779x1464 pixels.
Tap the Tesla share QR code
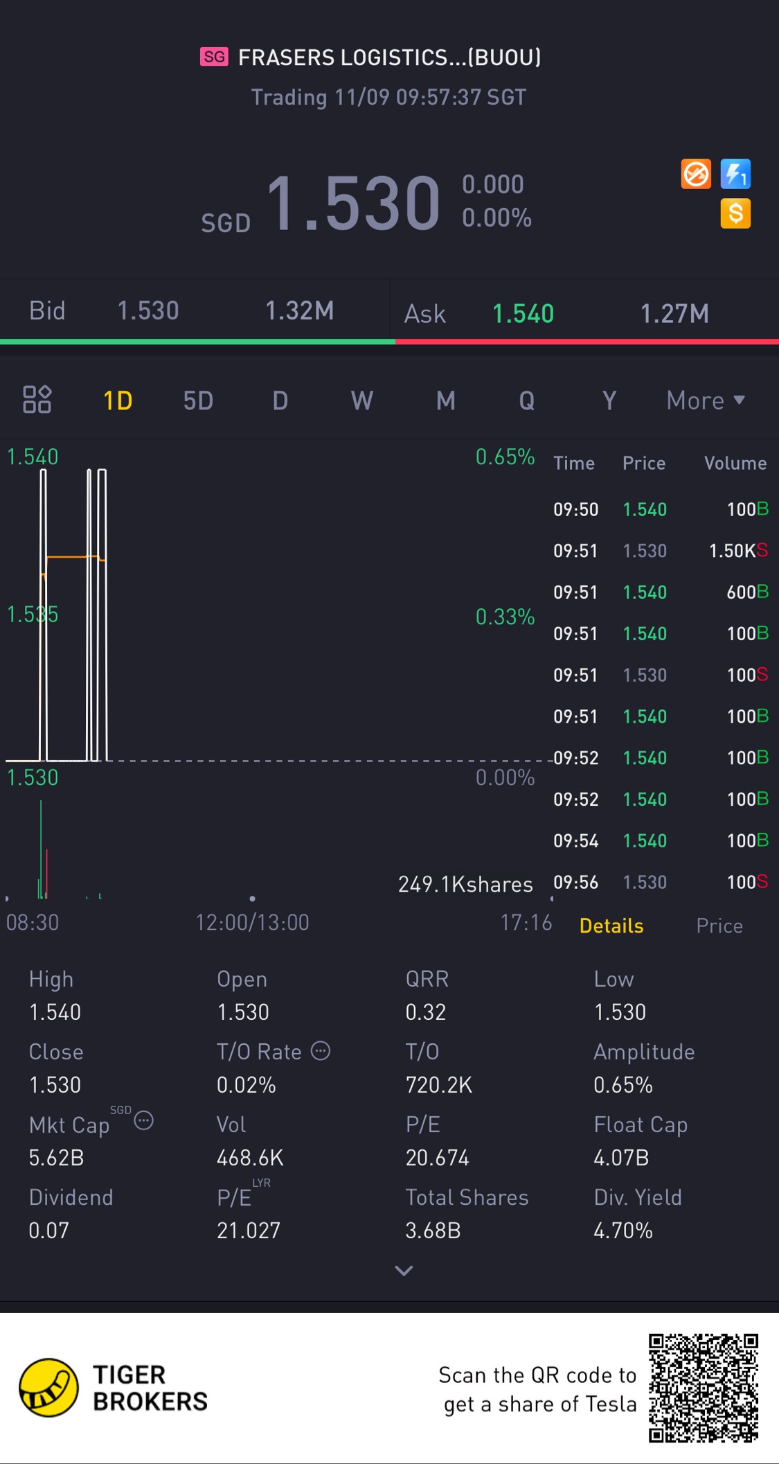coord(703,1388)
